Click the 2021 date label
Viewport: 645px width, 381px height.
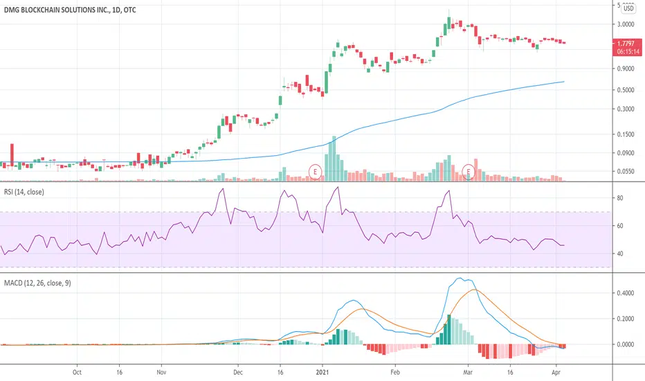322,373
